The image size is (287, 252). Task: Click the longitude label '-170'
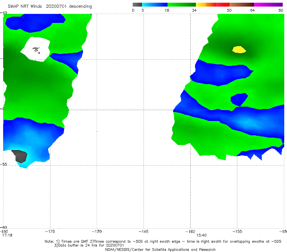pos(97,231)
